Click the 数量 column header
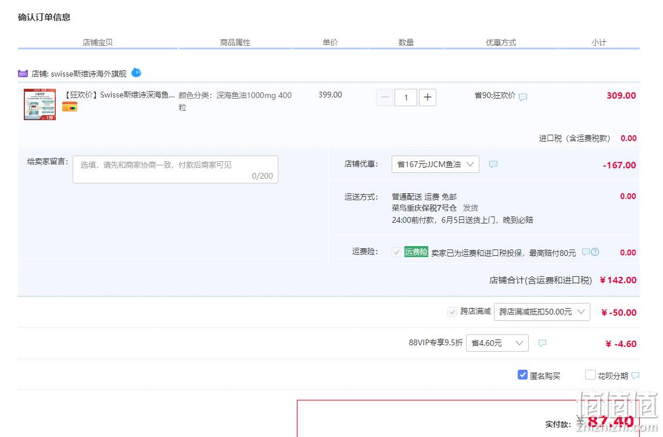Screen dimensions: 663x437 click(406, 42)
